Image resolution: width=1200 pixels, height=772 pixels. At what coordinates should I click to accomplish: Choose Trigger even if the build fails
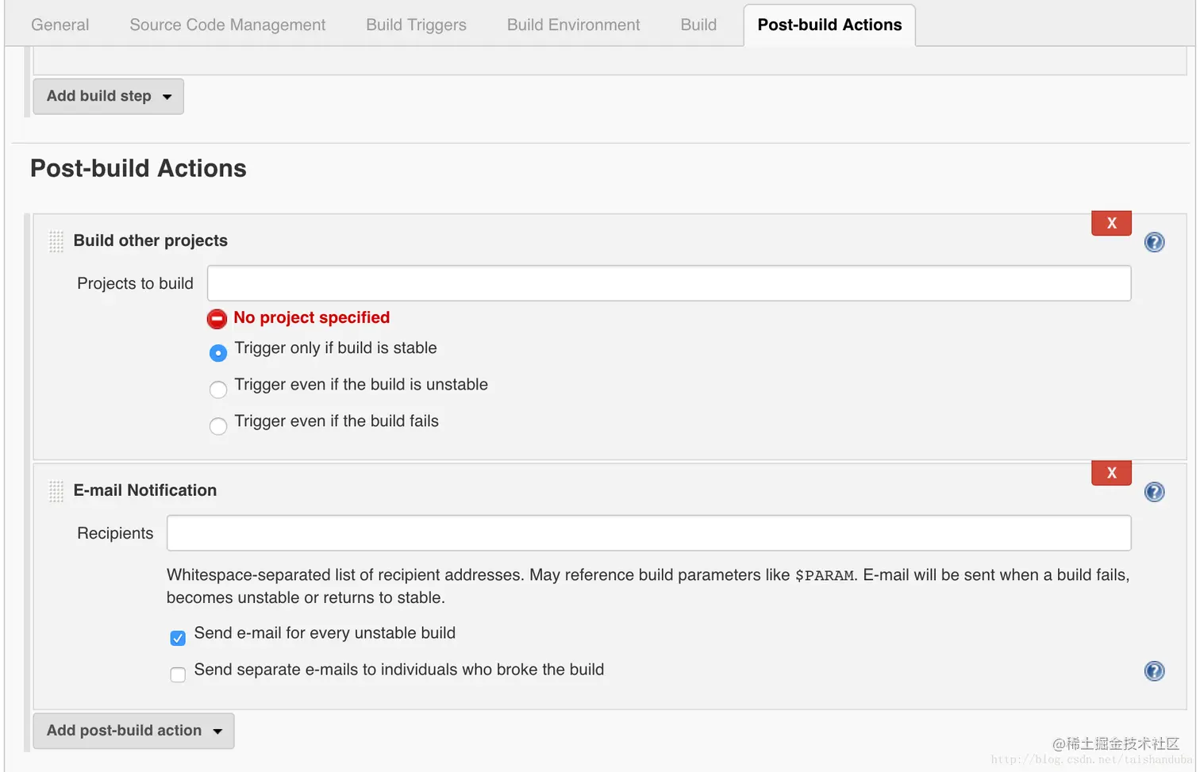point(218,426)
